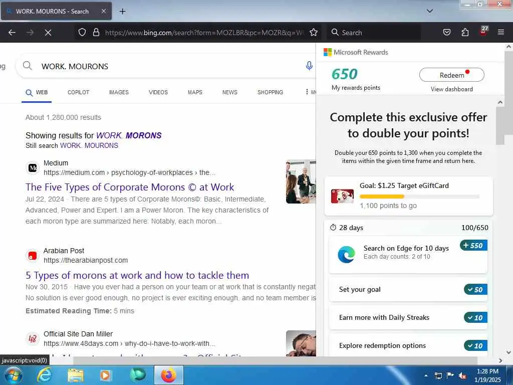Expand the list all tabs arrow
Image resolution: width=513 pixels, height=385 pixels.
pos(430,11)
